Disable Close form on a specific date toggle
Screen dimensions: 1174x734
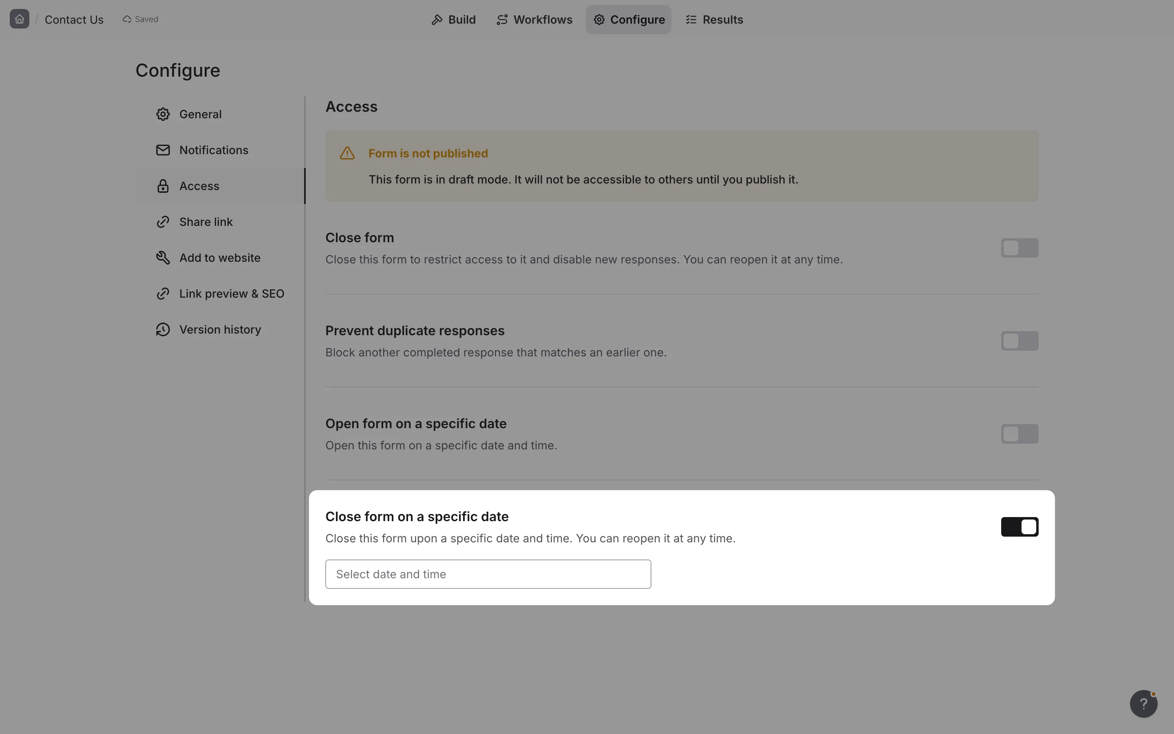(1019, 527)
